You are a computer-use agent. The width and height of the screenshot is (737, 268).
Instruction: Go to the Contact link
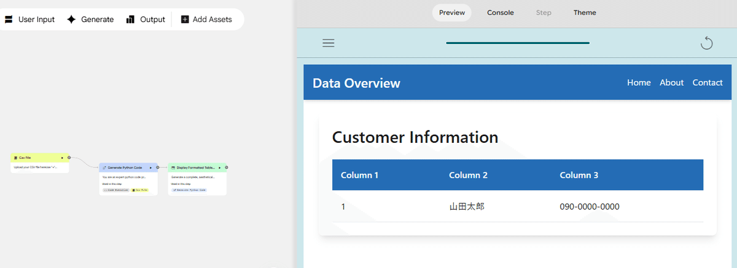point(708,83)
